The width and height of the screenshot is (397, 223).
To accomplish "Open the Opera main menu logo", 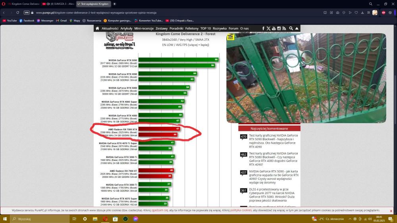I will 4,4.
